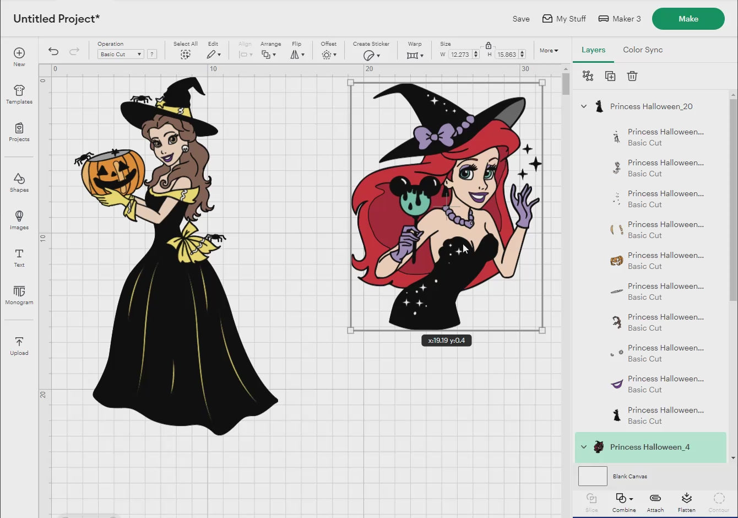Select the first Princess Halloween layer row
This screenshot has width=738, height=518.
pos(651,137)
